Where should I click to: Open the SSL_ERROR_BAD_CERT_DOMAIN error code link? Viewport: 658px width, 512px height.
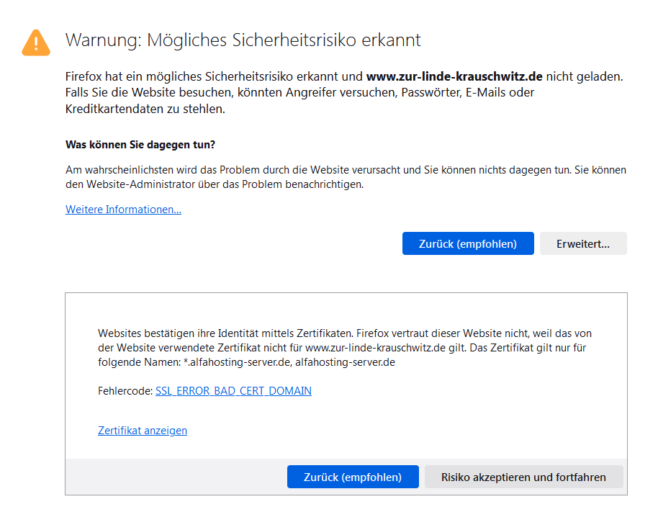click(x=233, y=391)
